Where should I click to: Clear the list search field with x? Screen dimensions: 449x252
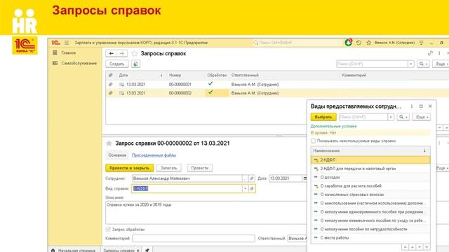[411, 64]
